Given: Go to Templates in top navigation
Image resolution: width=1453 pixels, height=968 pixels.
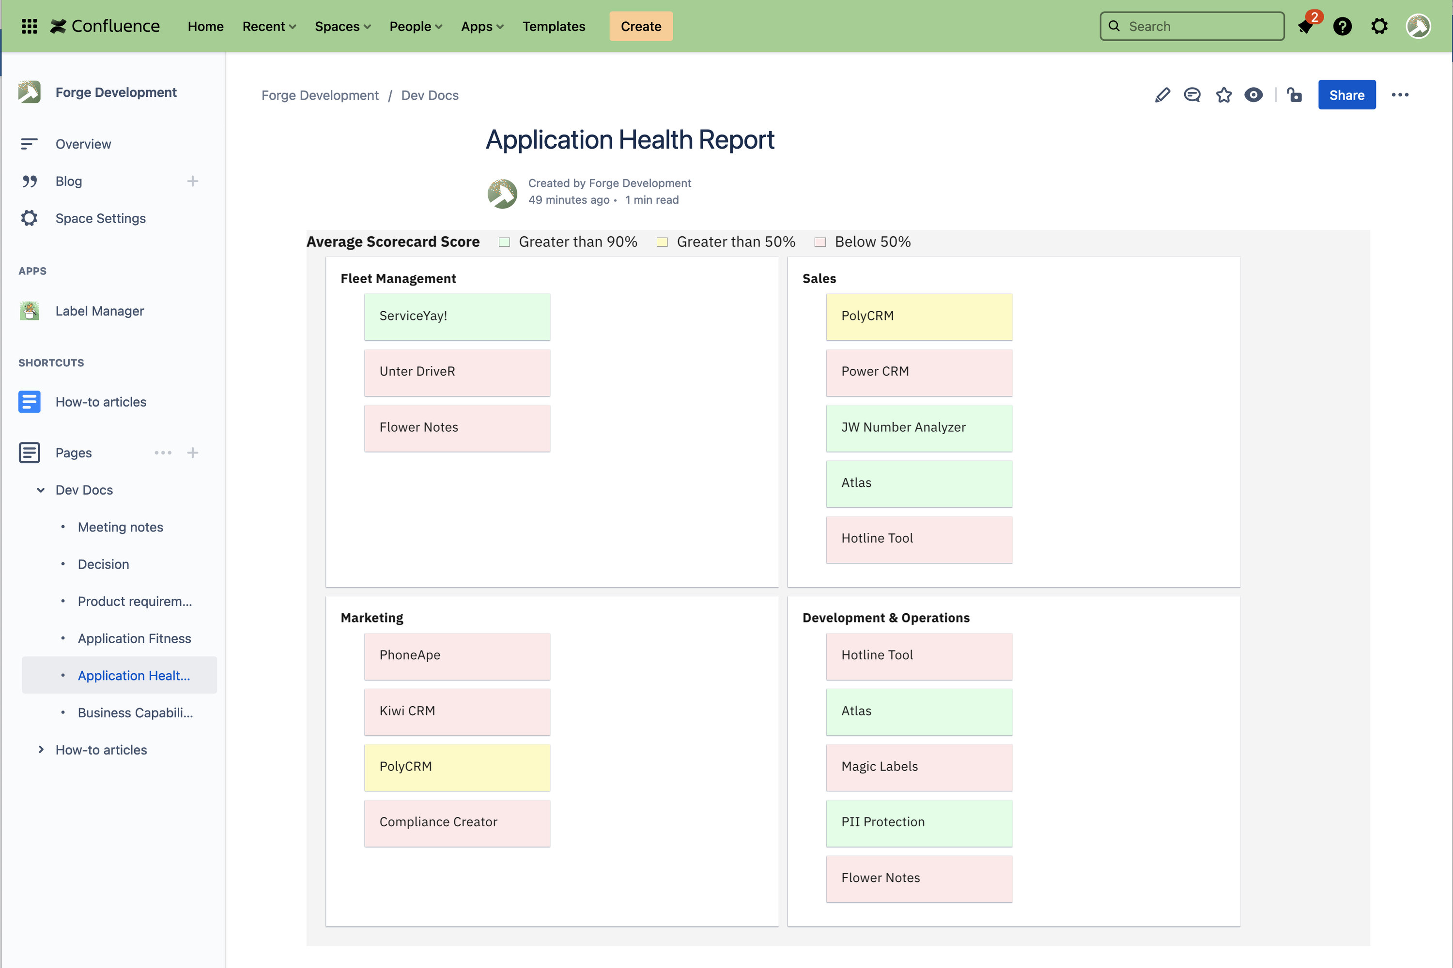Looking at the screenshot, I should [x=554, y=27].
